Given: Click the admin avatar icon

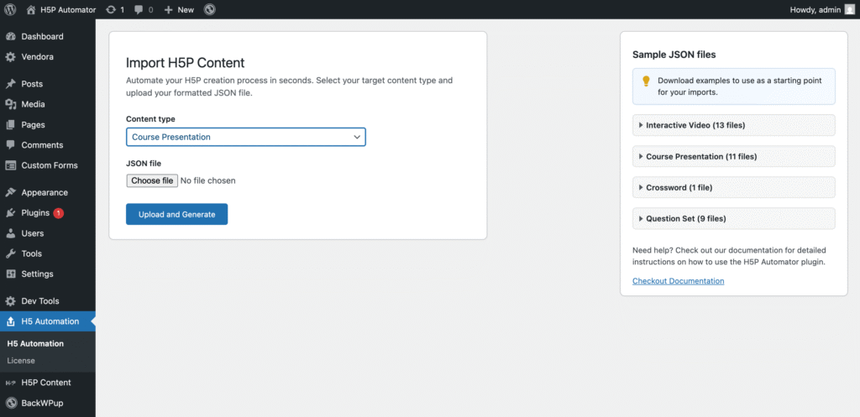Looking at the screenshot, I should tap(850, 9).
